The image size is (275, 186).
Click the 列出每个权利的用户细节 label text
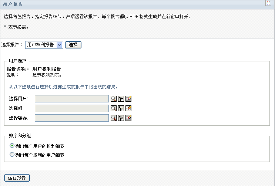pyautogui.click(x=40, y=155)
